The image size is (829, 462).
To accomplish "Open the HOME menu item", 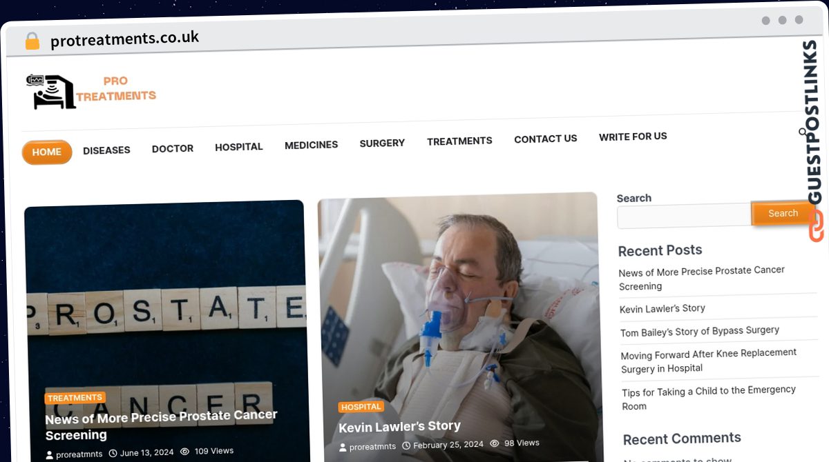I will (47, 152).
